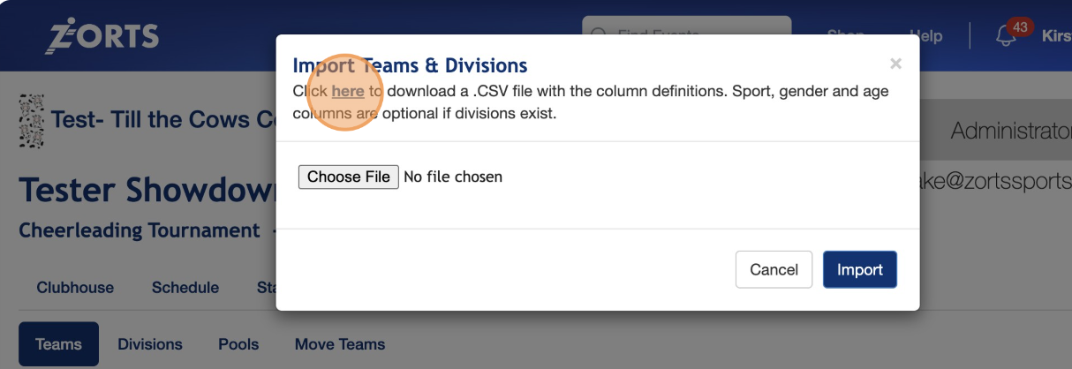Open the user account menu labelled Kirs
Image resolution: width=1072 pixels, height=369 pixels.
[x=1055, y=36]
